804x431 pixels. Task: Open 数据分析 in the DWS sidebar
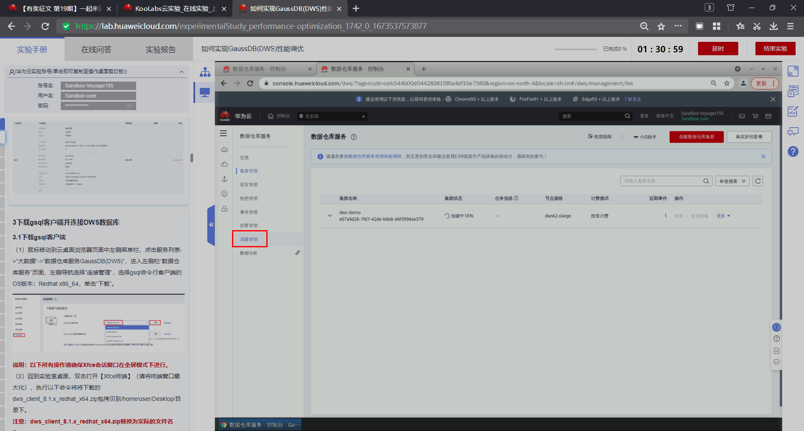click(x=249, y=253)
